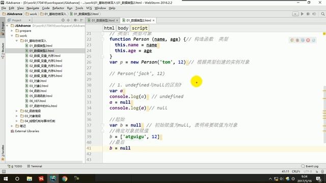Image resolution: width=326 pixels, height=183 pixels.
Task: Hide the Project panel with hide icon
Action: [x=81, y=20]
